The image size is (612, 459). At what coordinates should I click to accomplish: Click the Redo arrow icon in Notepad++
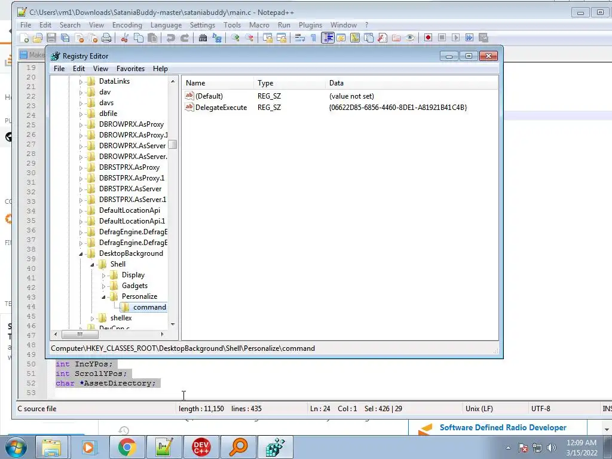(x=184, y=38)
